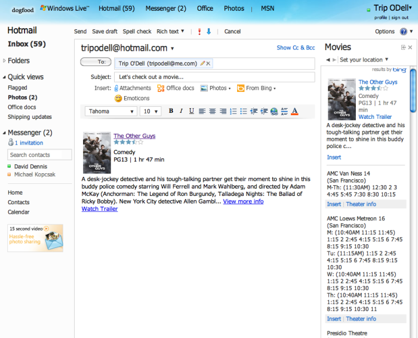Send the email
Viewport: 418px width, 338px height.
[x=80, y=32]
